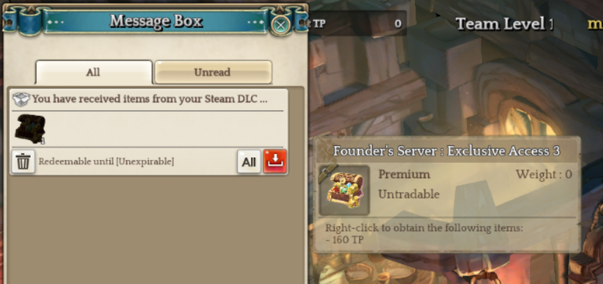Open the Unread messages tab
The image size is (603, 284).
click(213, 72)
